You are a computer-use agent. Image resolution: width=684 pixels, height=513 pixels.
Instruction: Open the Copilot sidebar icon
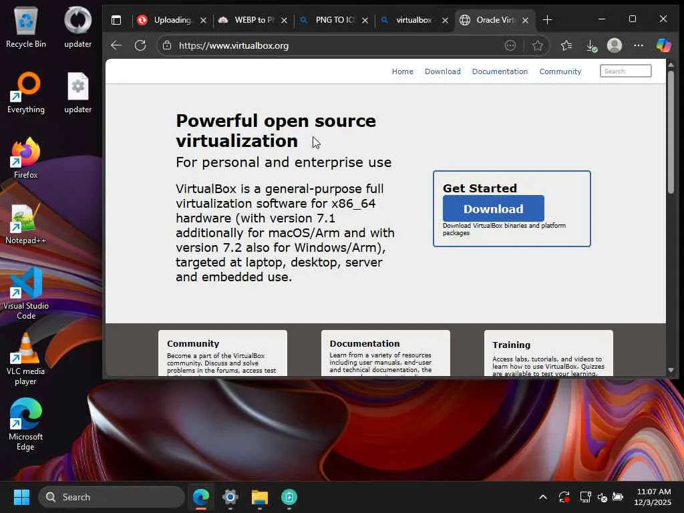[663, 45]
